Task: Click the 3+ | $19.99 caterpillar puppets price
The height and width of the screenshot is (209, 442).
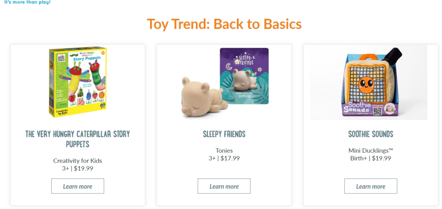Action: 78,168
